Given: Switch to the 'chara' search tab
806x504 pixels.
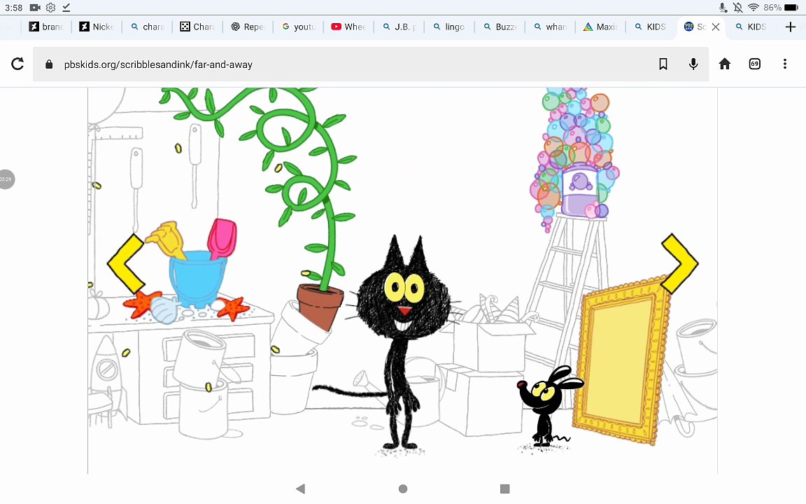Looking at the screenshot, I should tap(147, 27).
